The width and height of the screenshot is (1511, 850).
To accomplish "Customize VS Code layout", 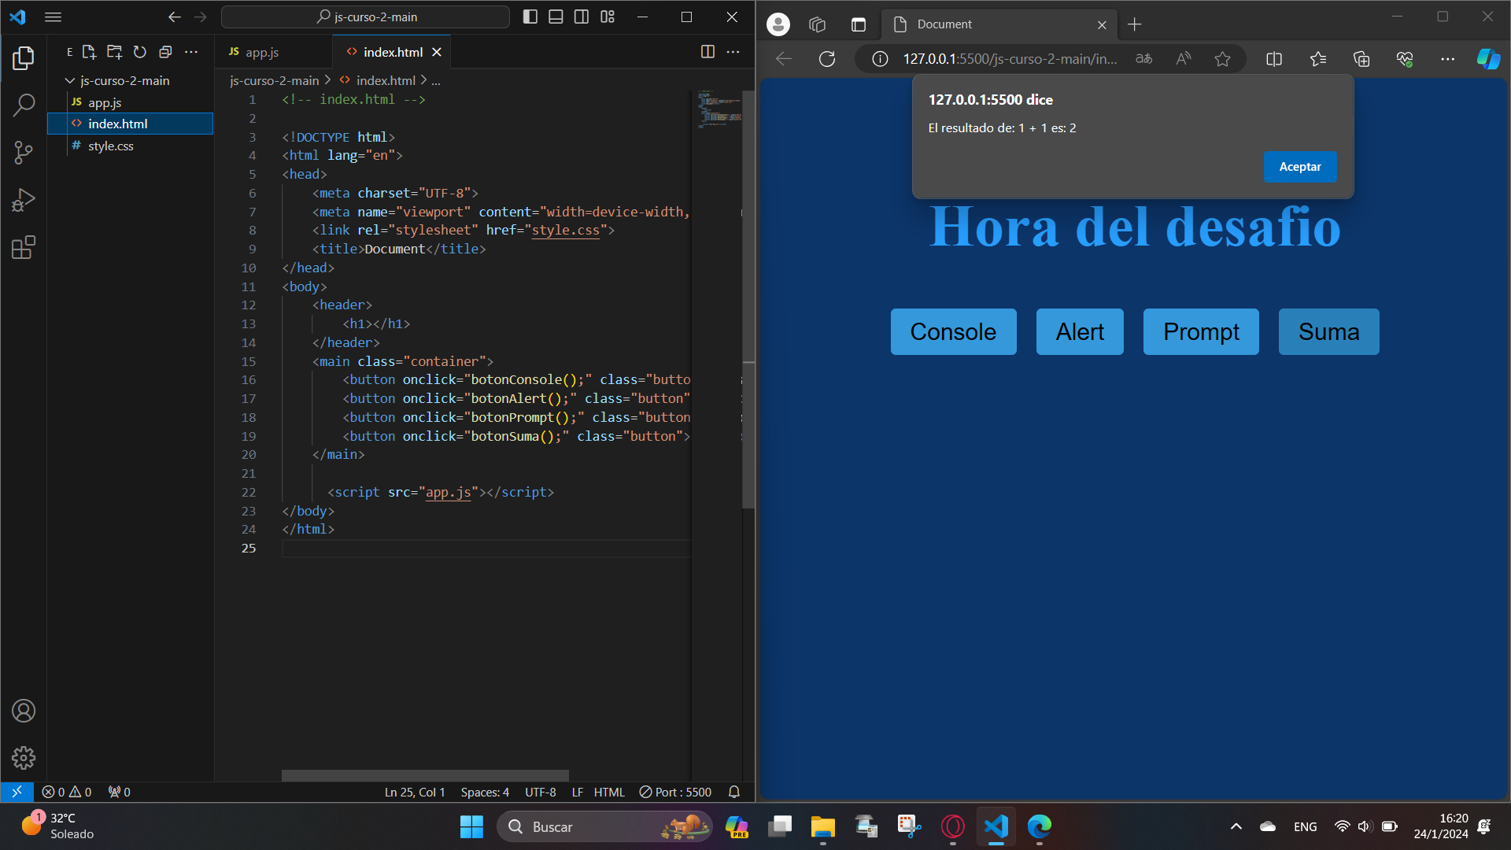I will pos(608,17).
